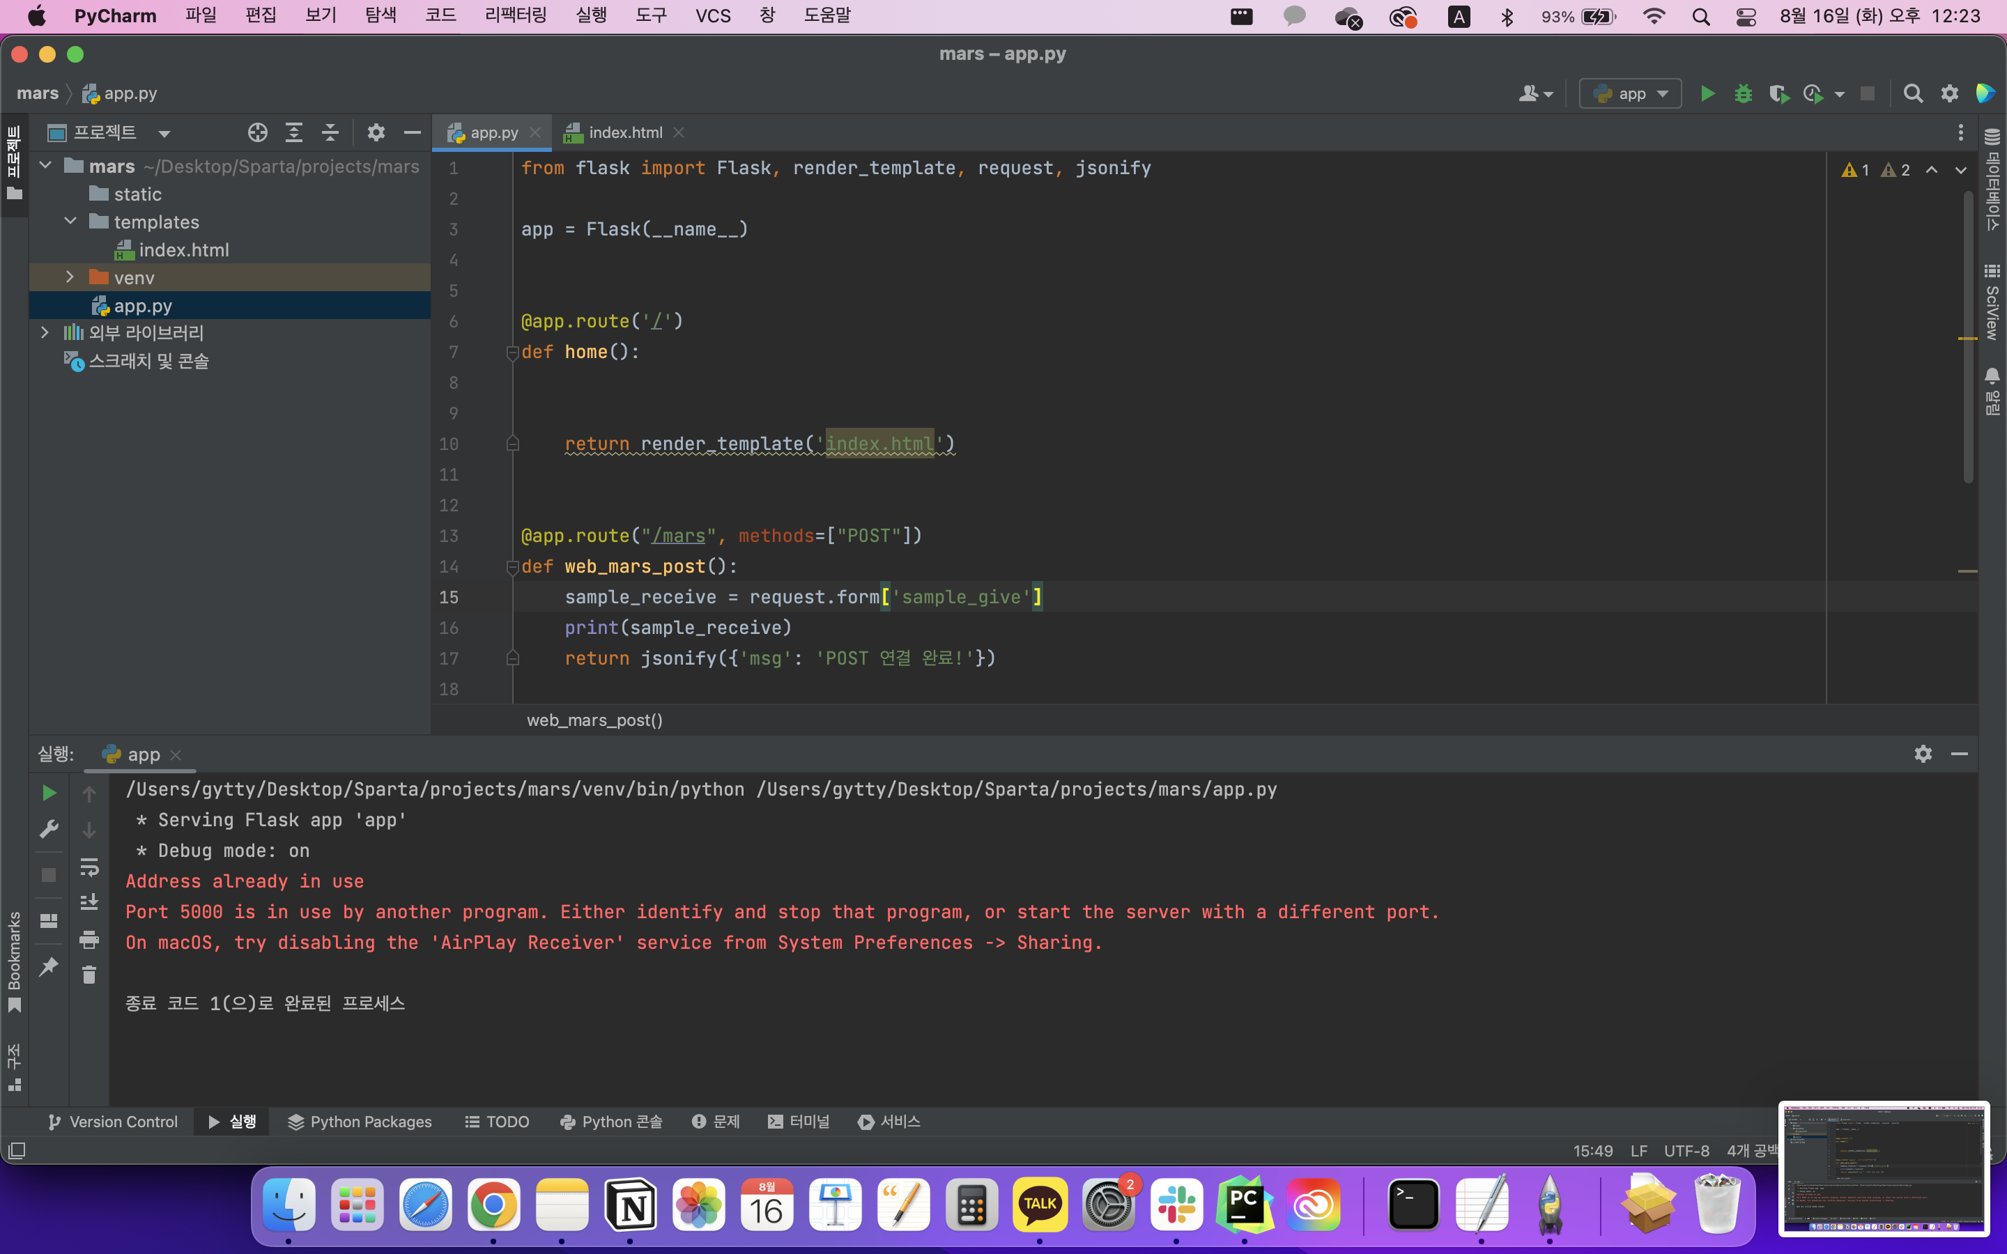This screenshot has height=1254, width=2007.
Task: Switch to the index.html editor tab
Action: [x=624, y=132]
